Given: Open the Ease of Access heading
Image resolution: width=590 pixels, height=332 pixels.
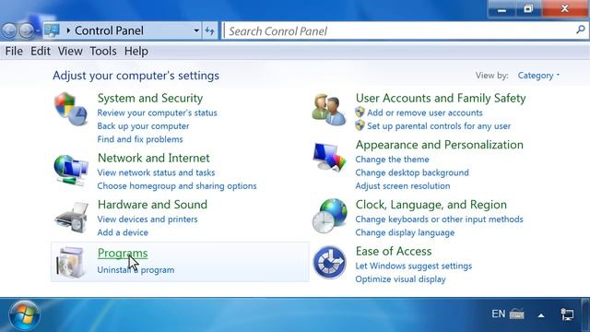Looking at the screenshot, I should click(394, 251).
